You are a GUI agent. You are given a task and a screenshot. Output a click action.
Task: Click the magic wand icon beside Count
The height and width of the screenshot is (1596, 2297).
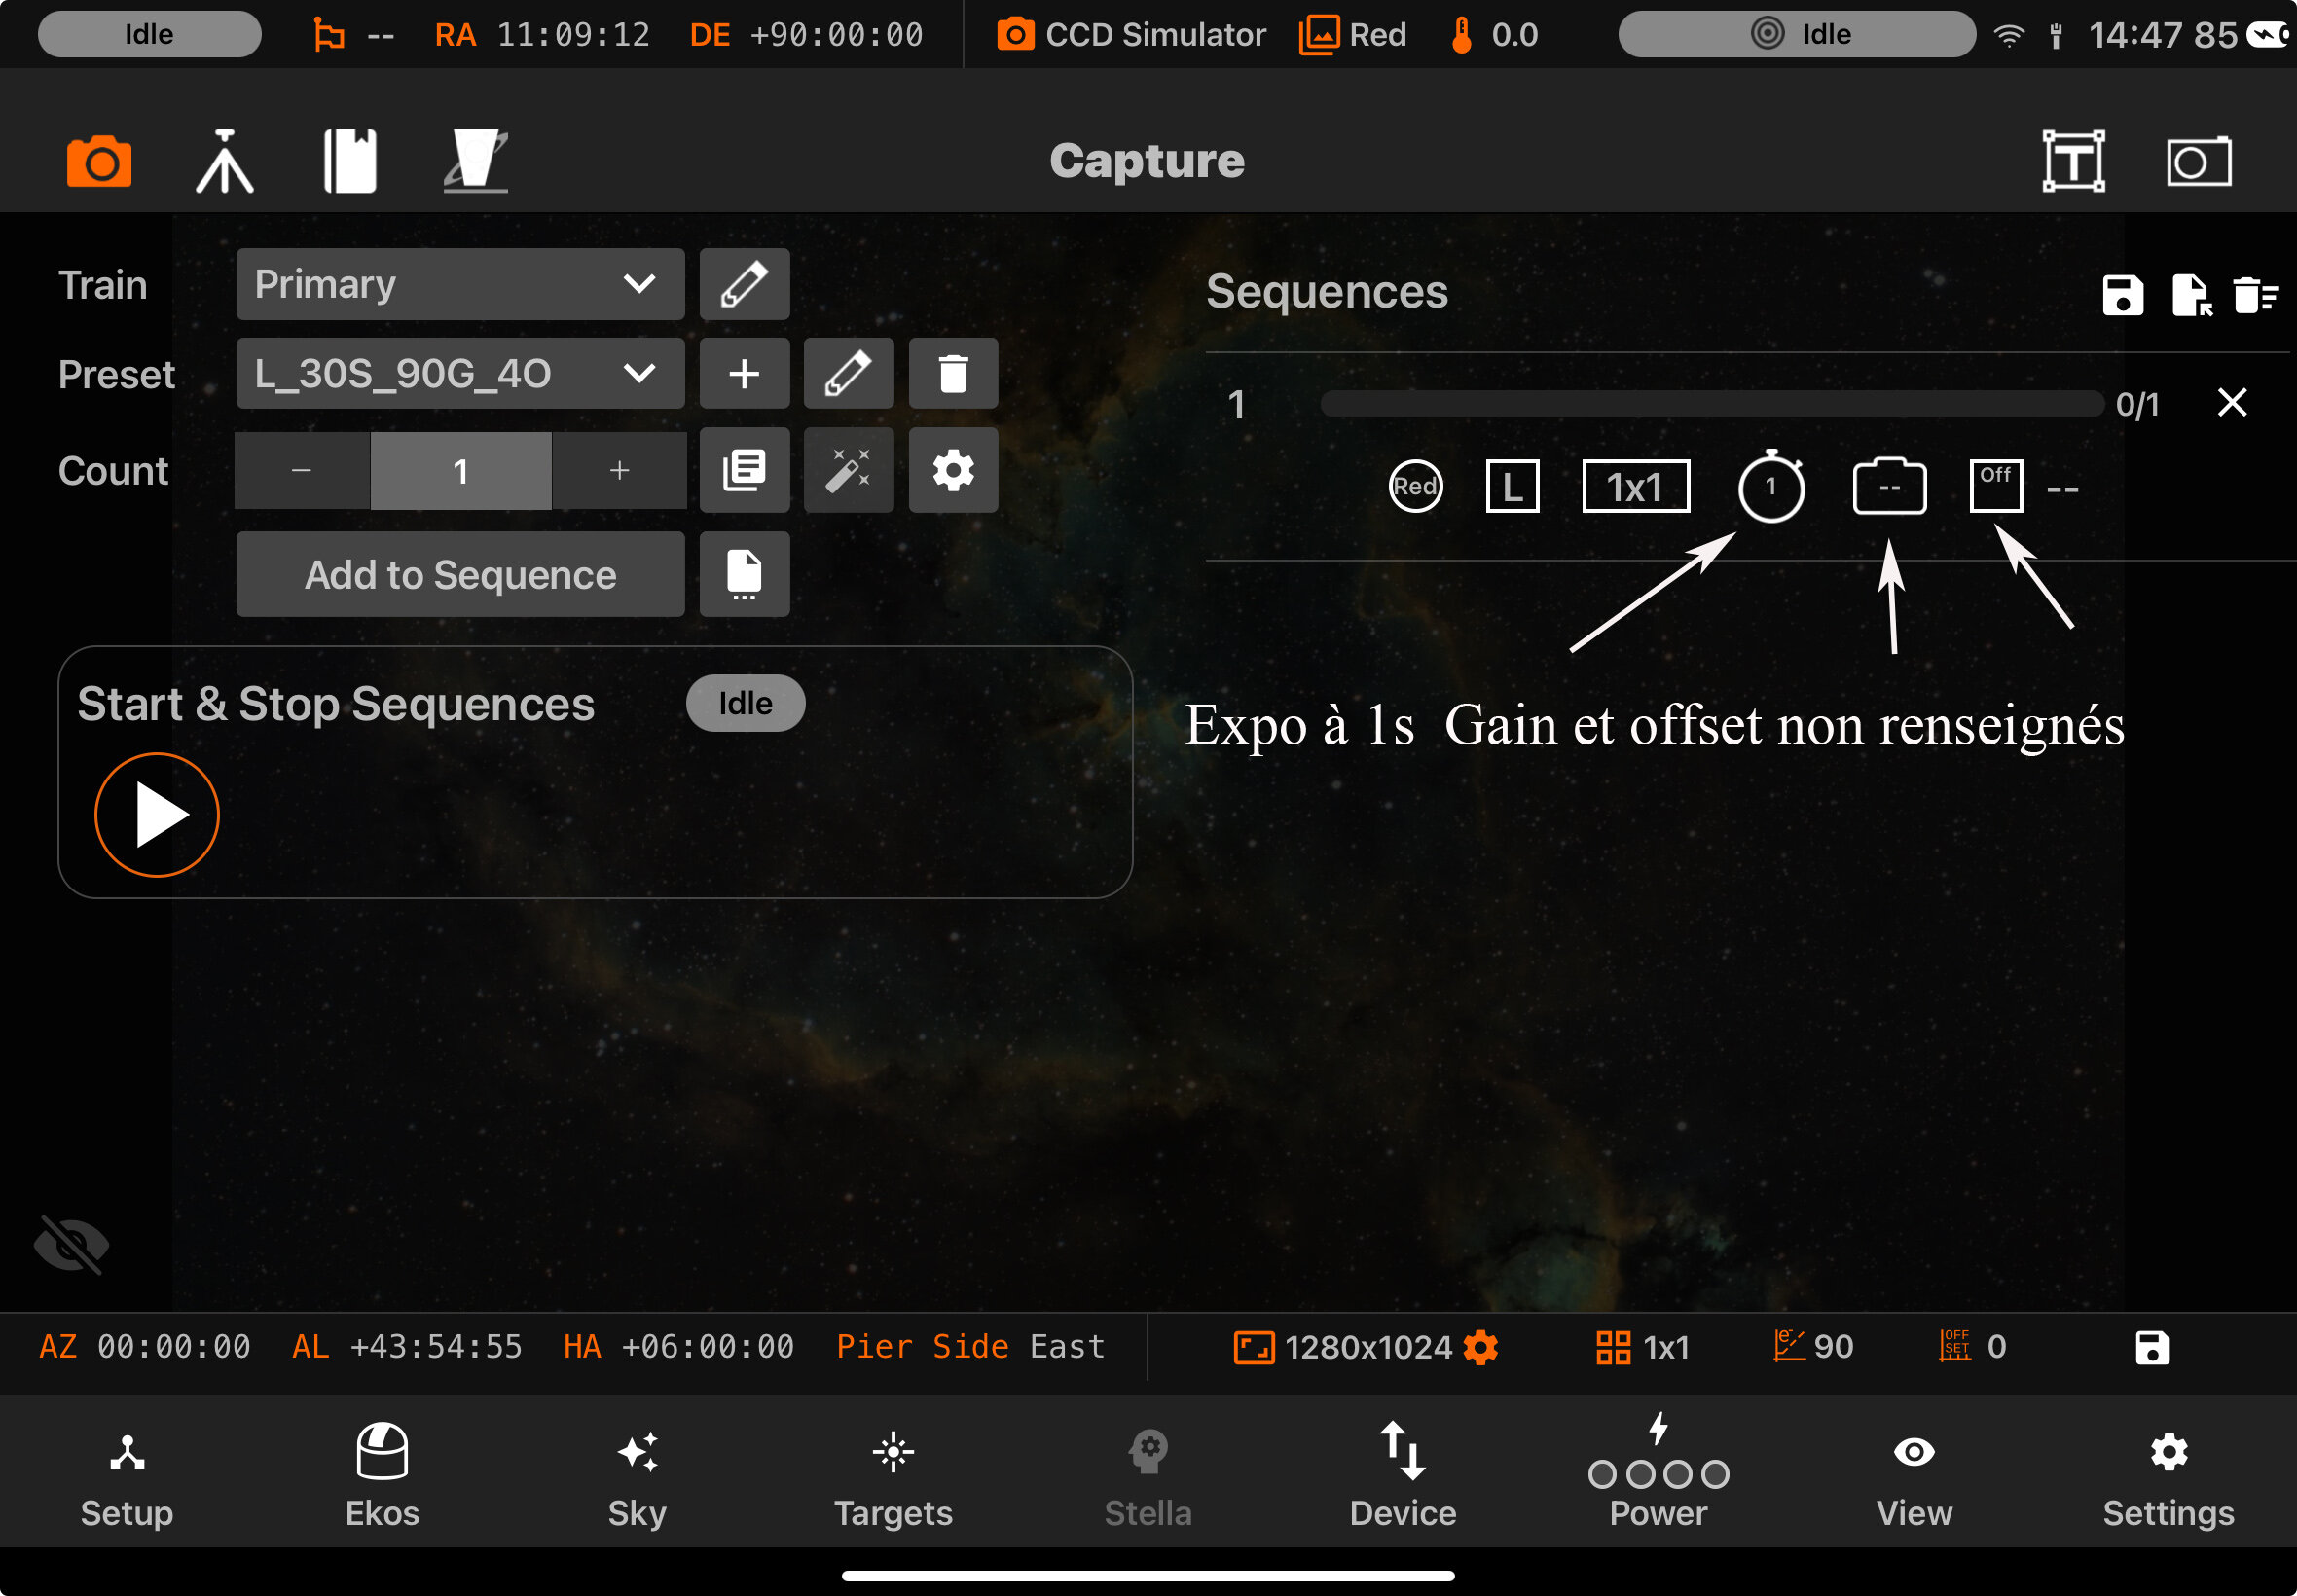pos(848,470)
